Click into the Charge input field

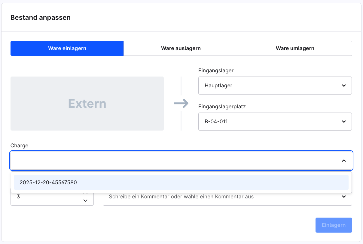(x=174, y=161)
